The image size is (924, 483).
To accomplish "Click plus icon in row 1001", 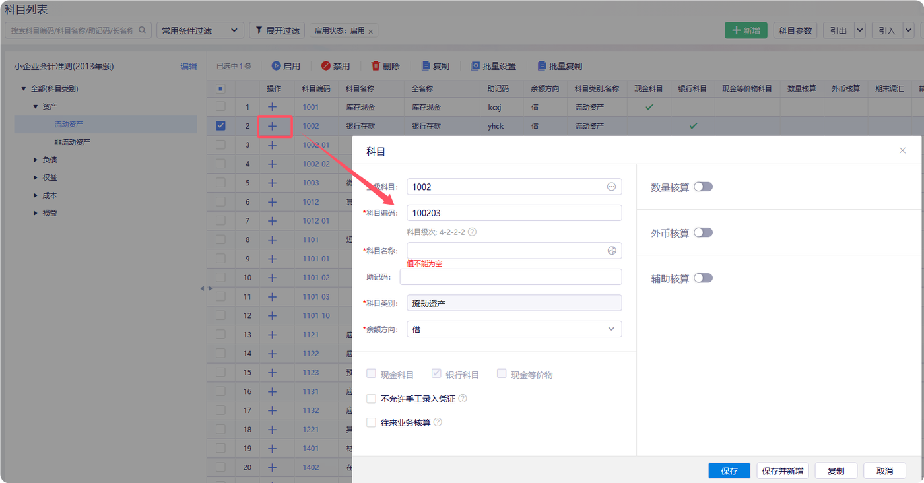I will point(272,106).
